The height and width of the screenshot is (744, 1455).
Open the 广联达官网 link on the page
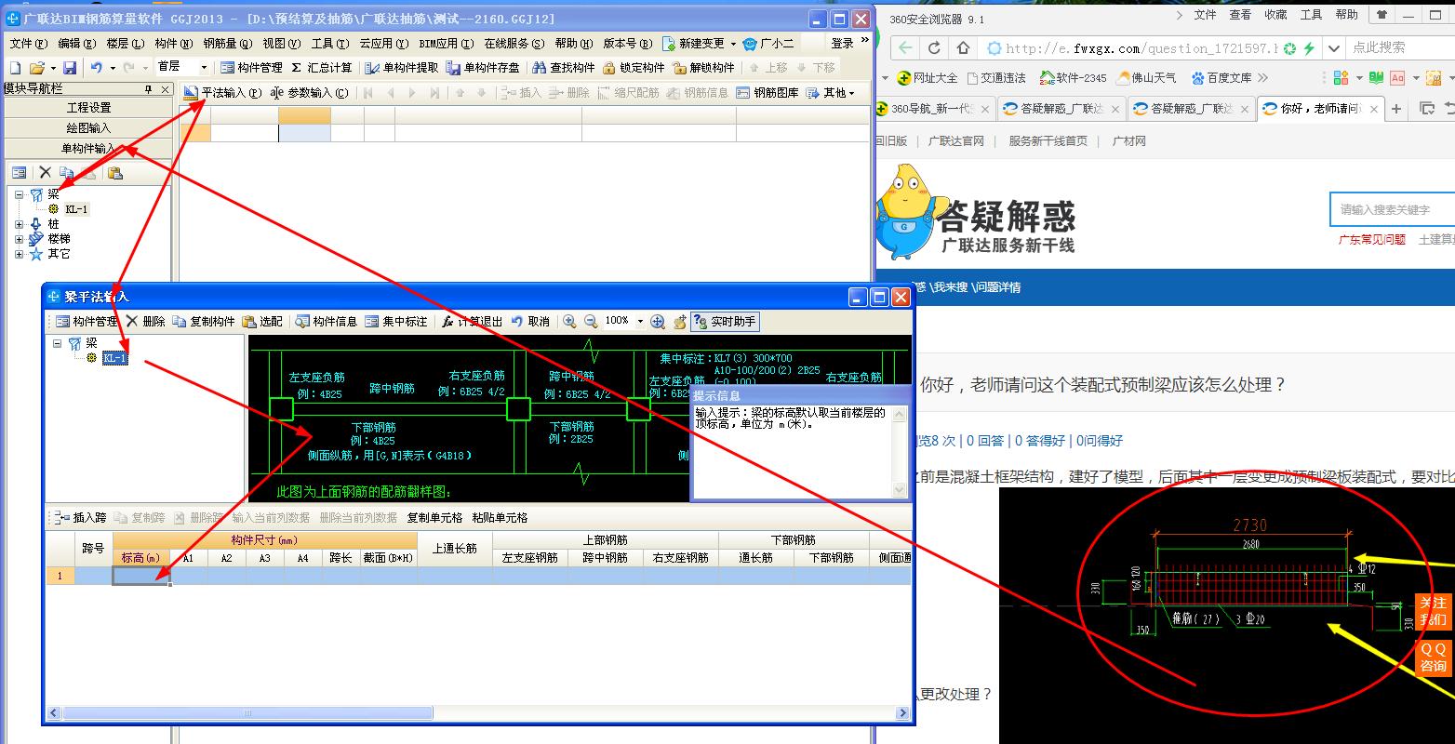(955, 141)
